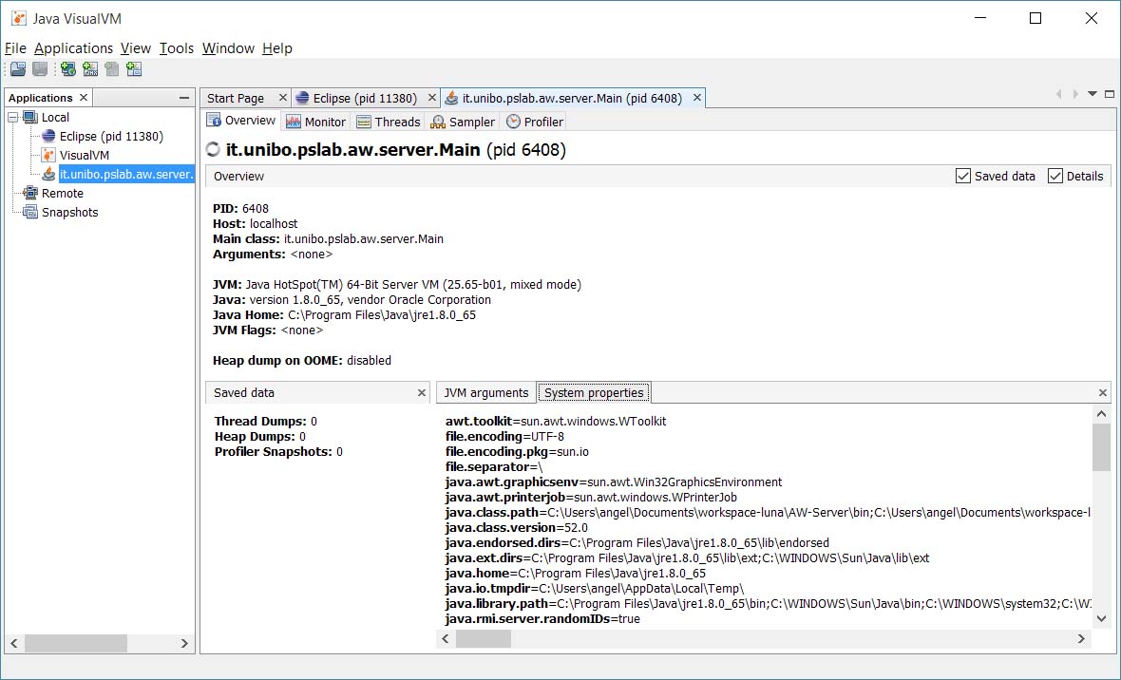This screenshot has width=1121, height=680.
Task: Open Sampler via its stopwatch icon
Action: coord(438,122)
